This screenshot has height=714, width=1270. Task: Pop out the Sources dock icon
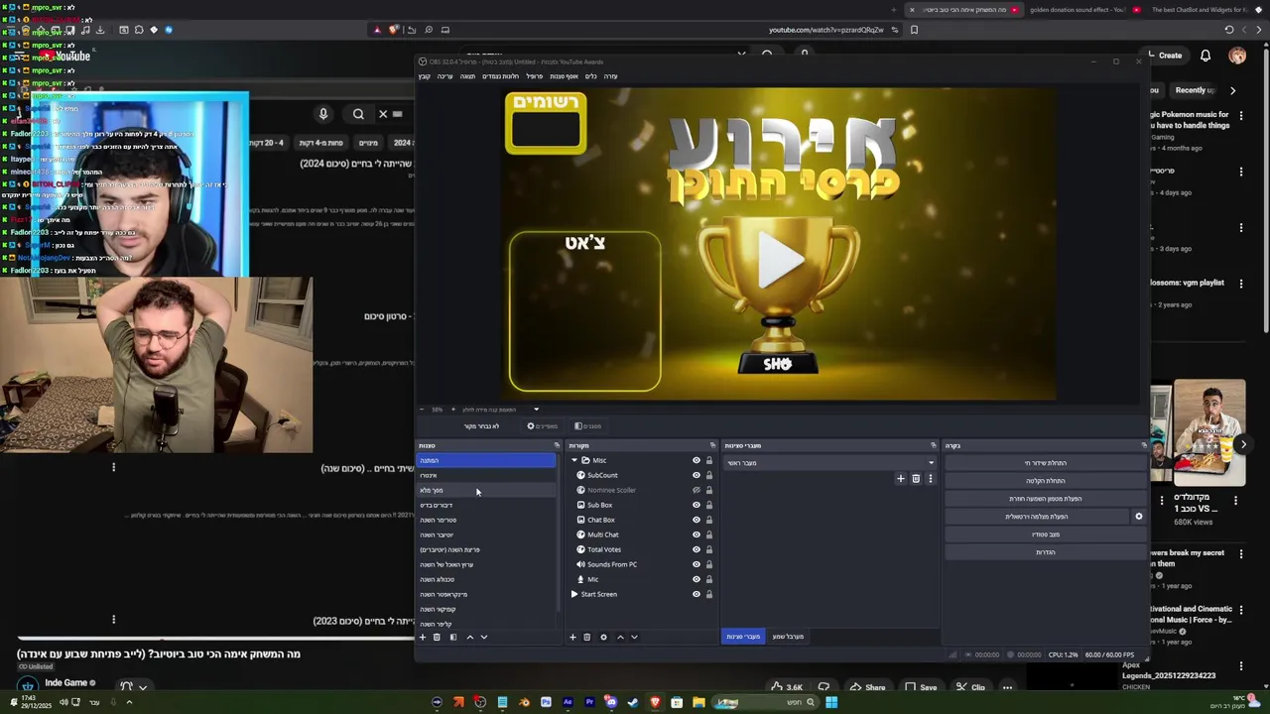712,445
